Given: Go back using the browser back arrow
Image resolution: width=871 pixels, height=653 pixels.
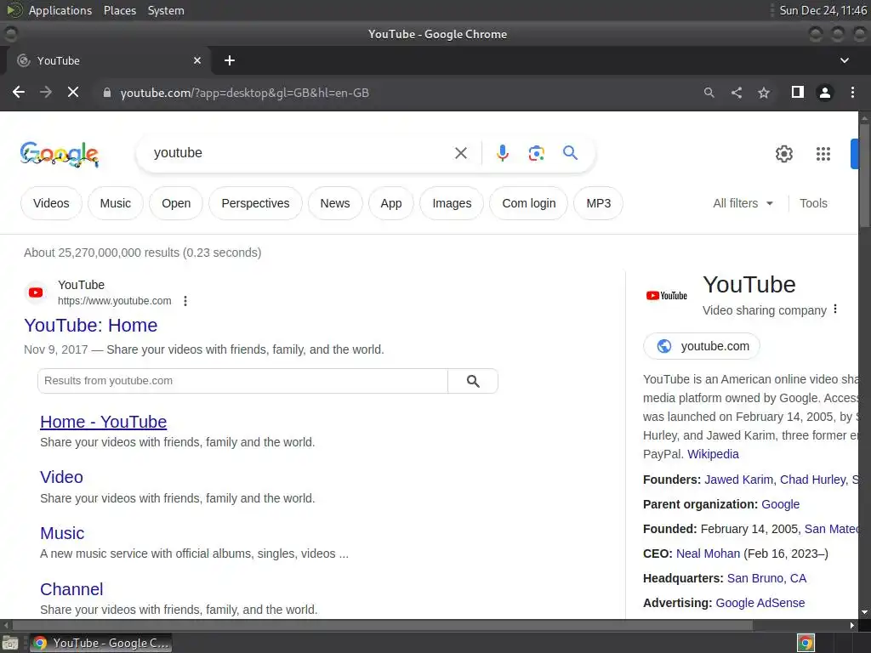Looking at the screenshot, I should tap(19, 92).
